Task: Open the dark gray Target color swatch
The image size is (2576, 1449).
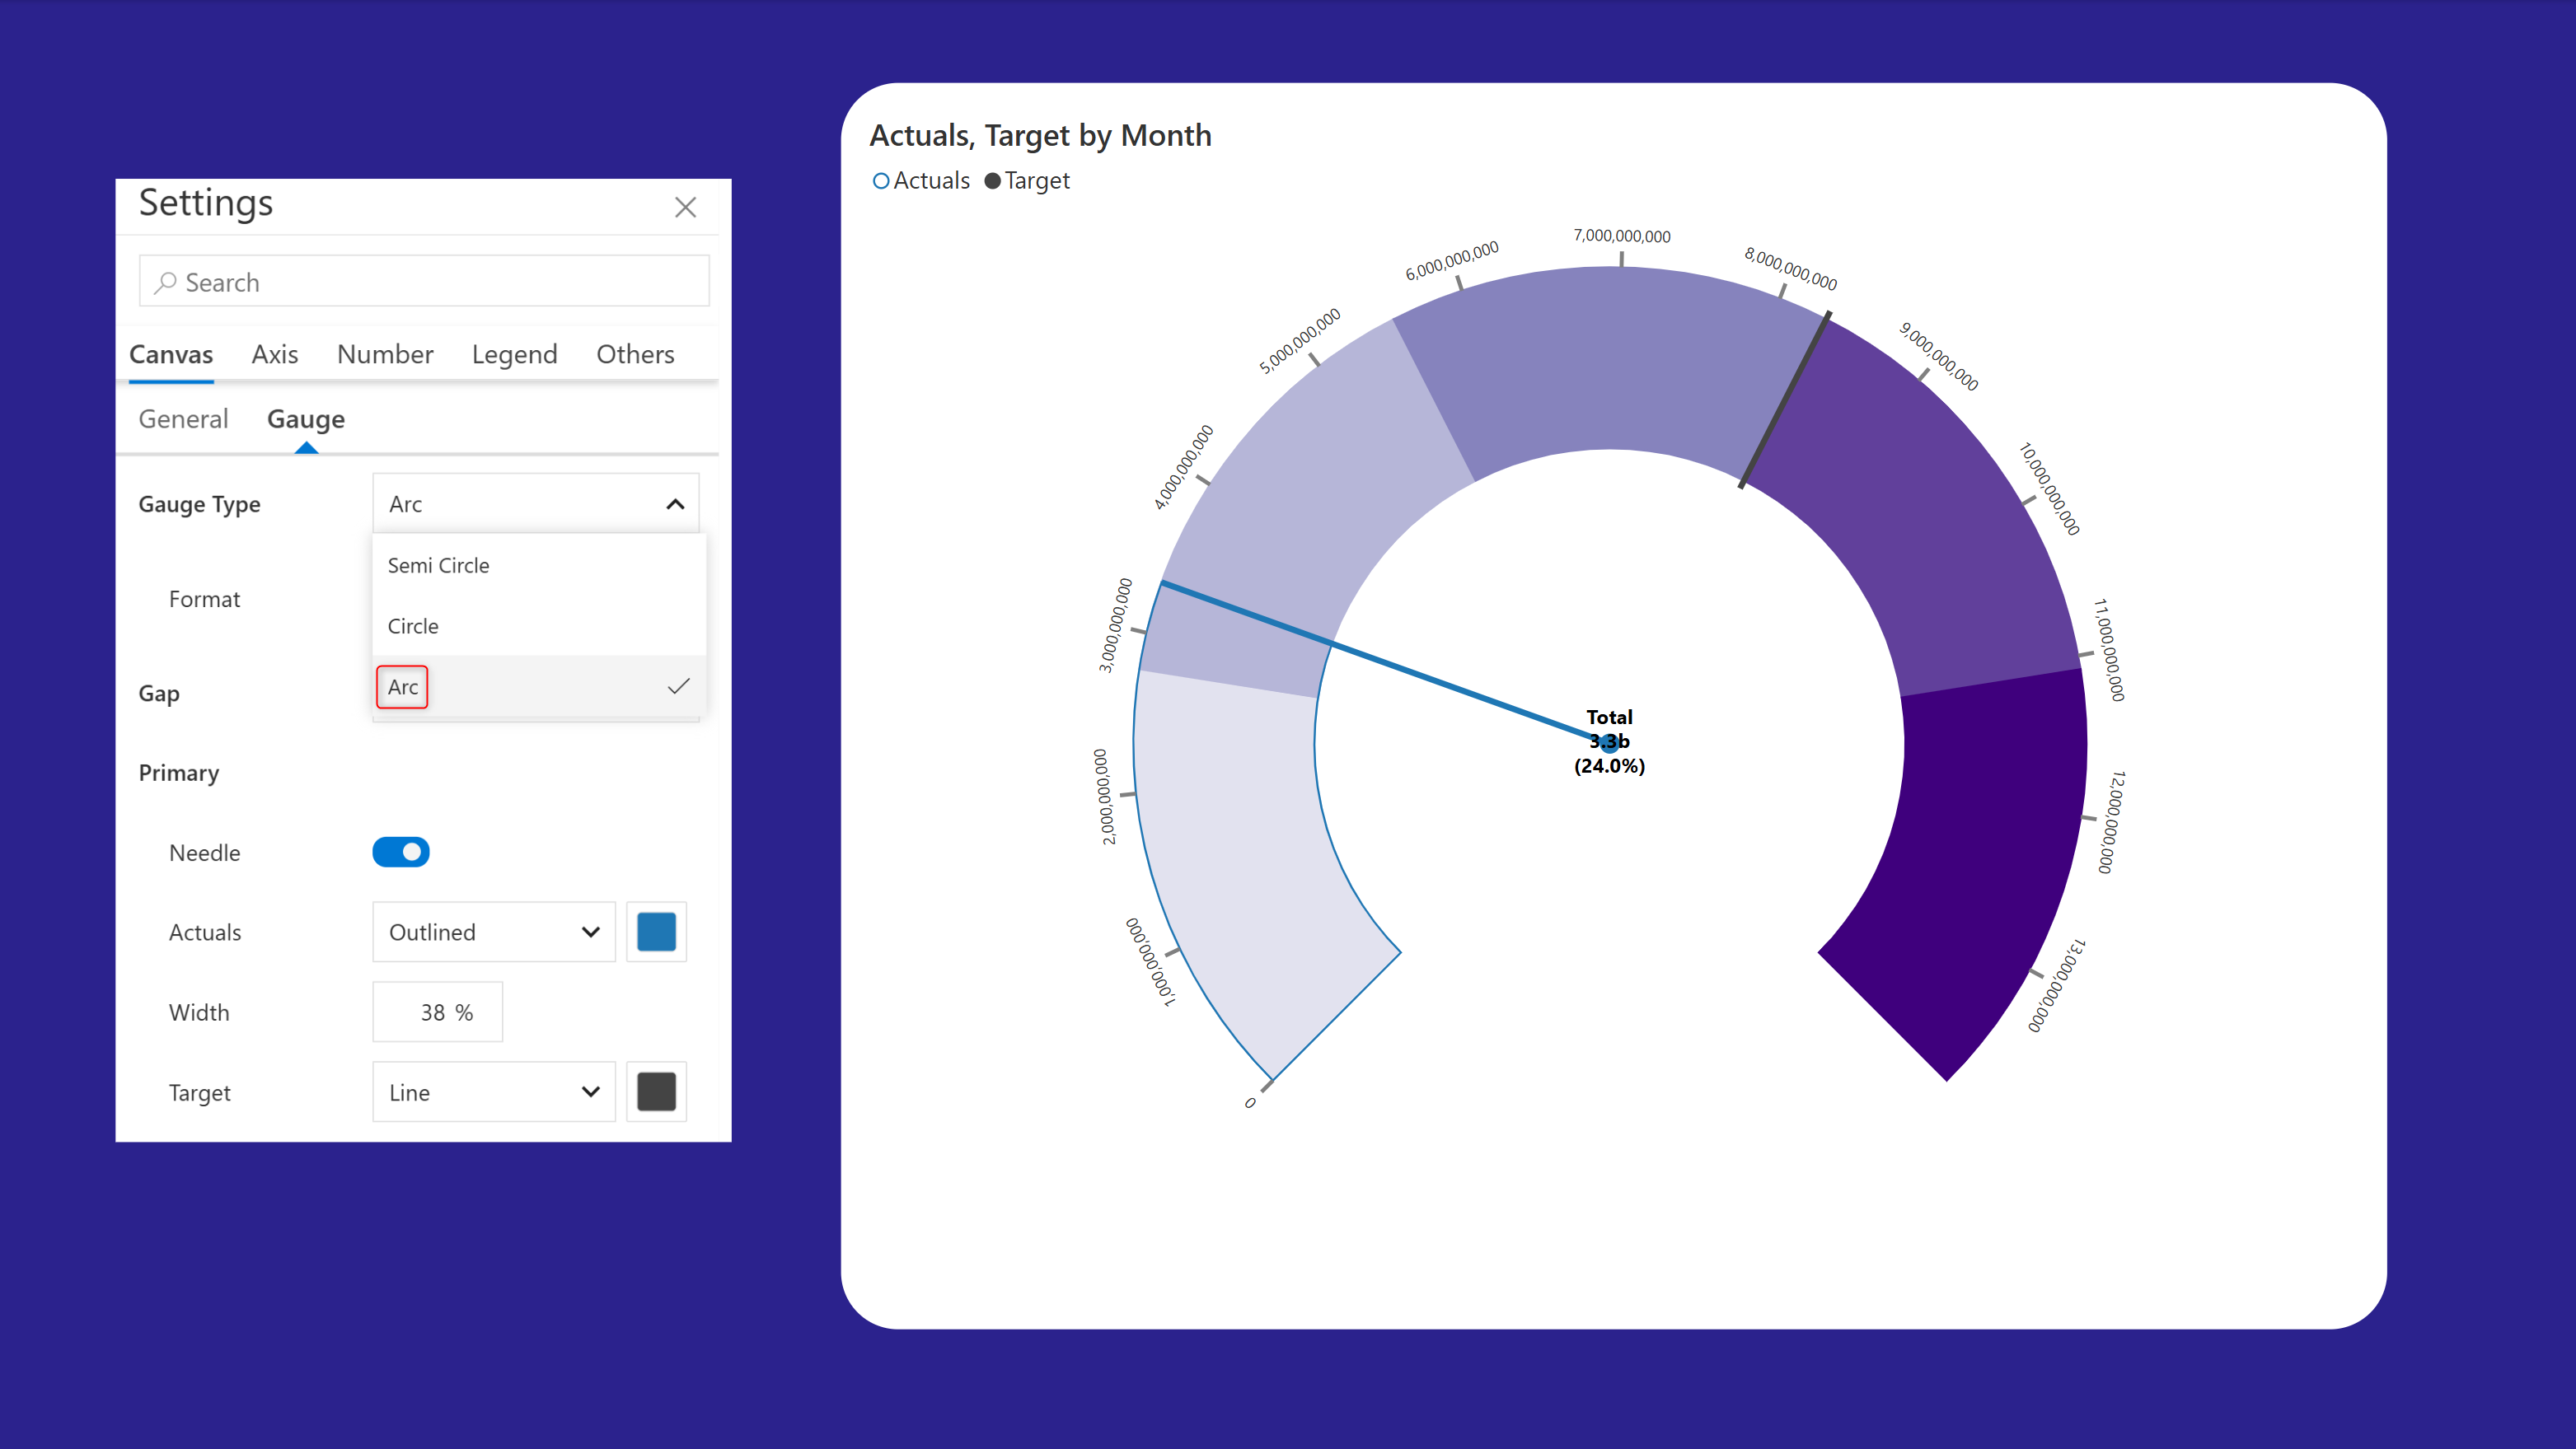Action: click(656, 1092)
